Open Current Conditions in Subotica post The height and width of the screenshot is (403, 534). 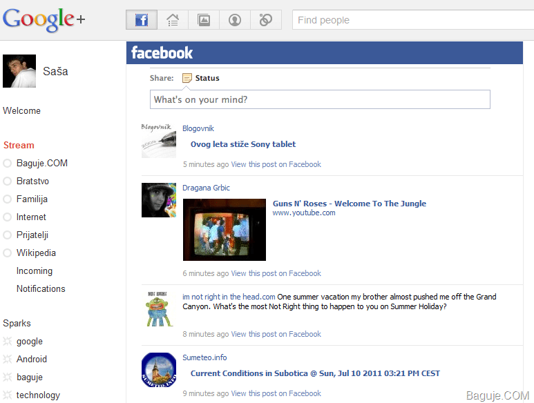[x=316, y=373]
